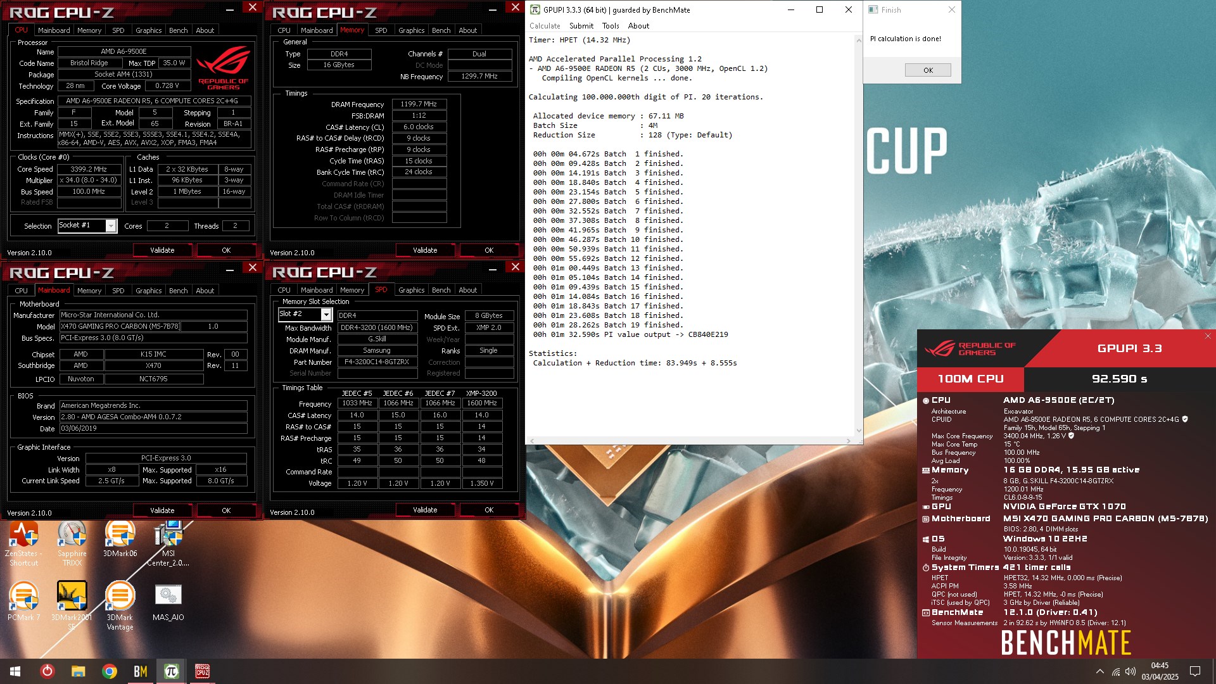
Task: Click OK in SPD tab window
Action: click(x=489, y=510)
